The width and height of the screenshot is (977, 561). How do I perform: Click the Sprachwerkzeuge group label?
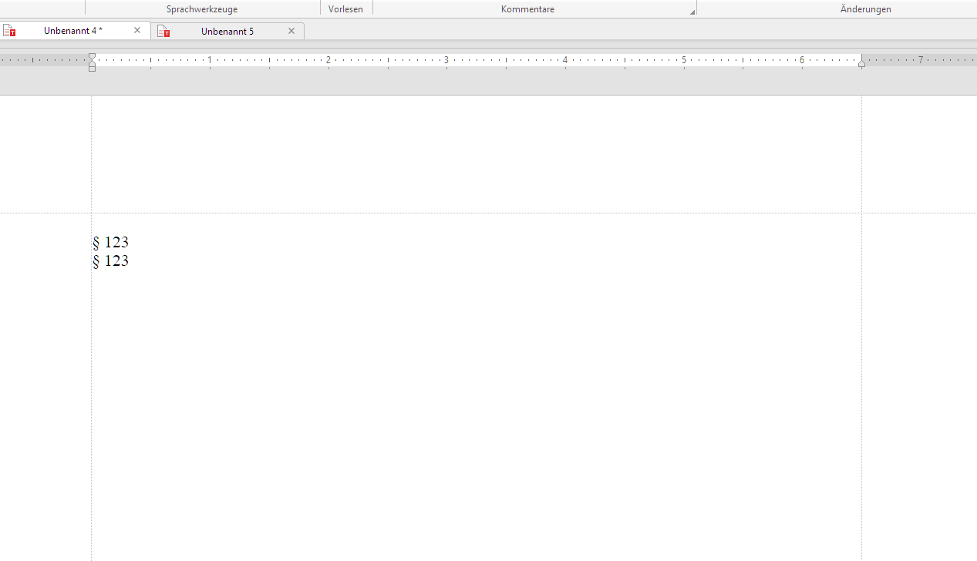pyautogui.click(x=202, y=9)
